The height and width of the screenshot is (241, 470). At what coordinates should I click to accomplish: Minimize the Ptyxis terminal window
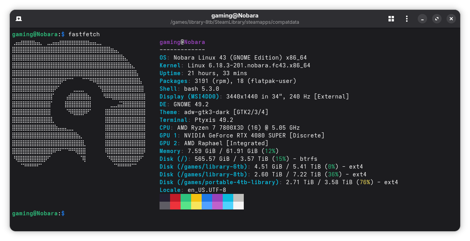pos(422,19)
